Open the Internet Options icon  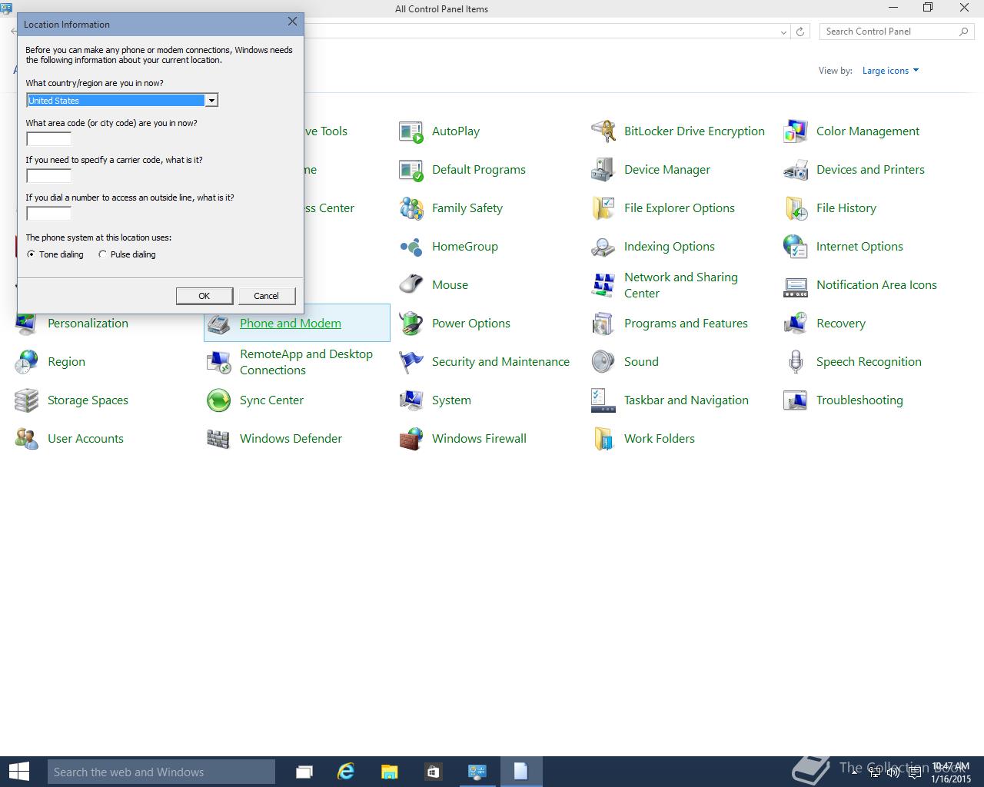(x=796, y=247)
